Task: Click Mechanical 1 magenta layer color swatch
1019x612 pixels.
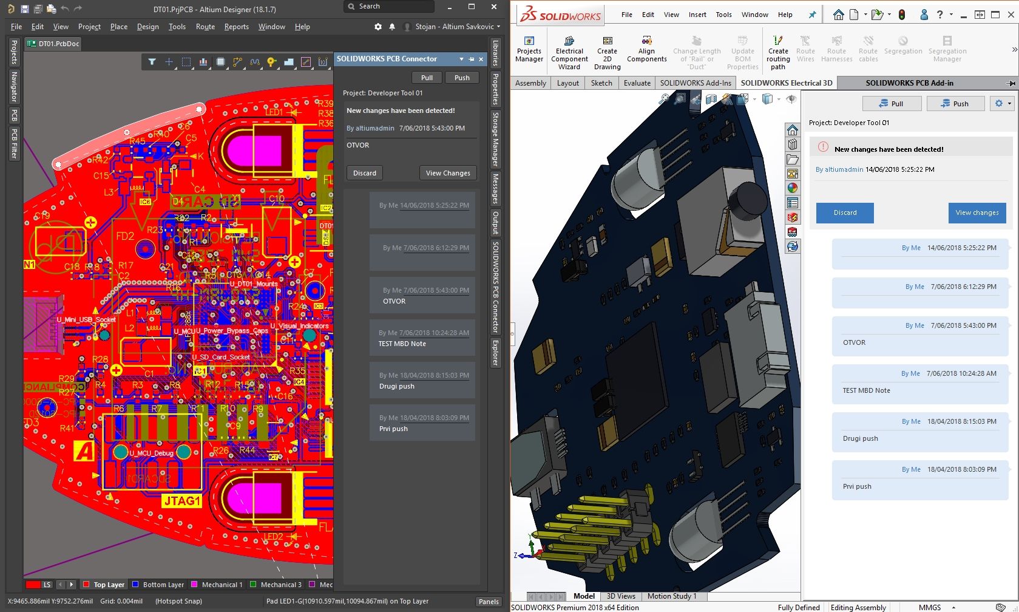Action: pos(194,585)
